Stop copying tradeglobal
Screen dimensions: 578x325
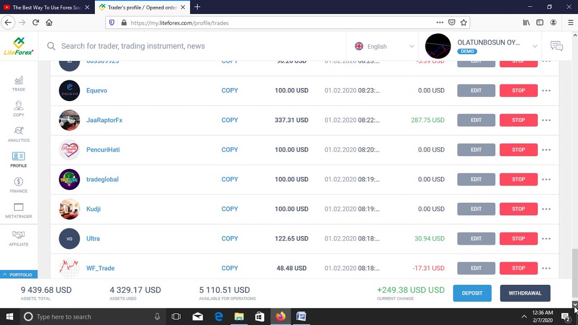[x=518, y=179]
